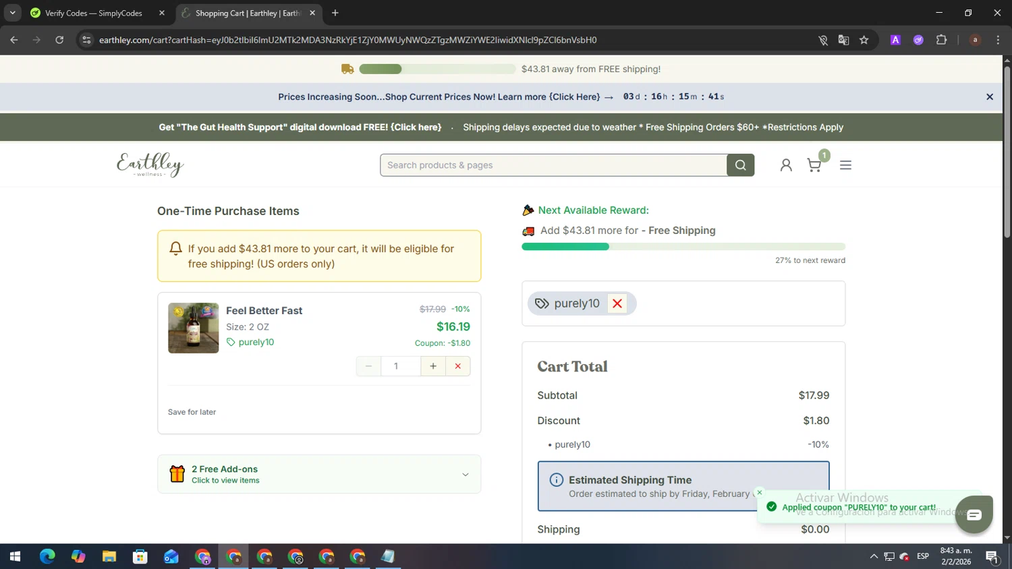Open the shopping cart icon
This screenshot has height=569, width=1012.
[x=814, y=165]
